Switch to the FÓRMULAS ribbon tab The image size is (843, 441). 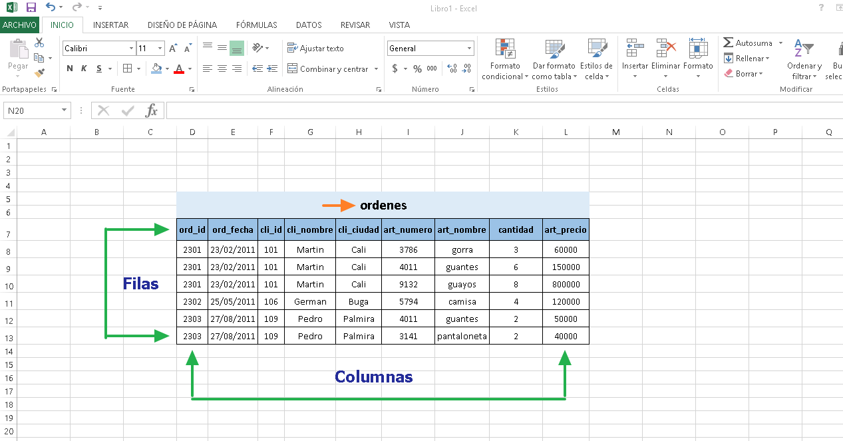[x=256, y=25]
